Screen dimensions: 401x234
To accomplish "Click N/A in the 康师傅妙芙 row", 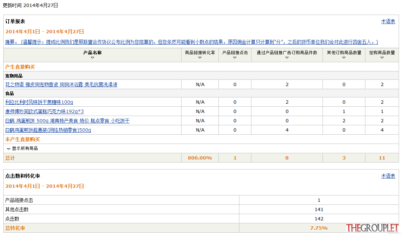I will tap(200, 111).
